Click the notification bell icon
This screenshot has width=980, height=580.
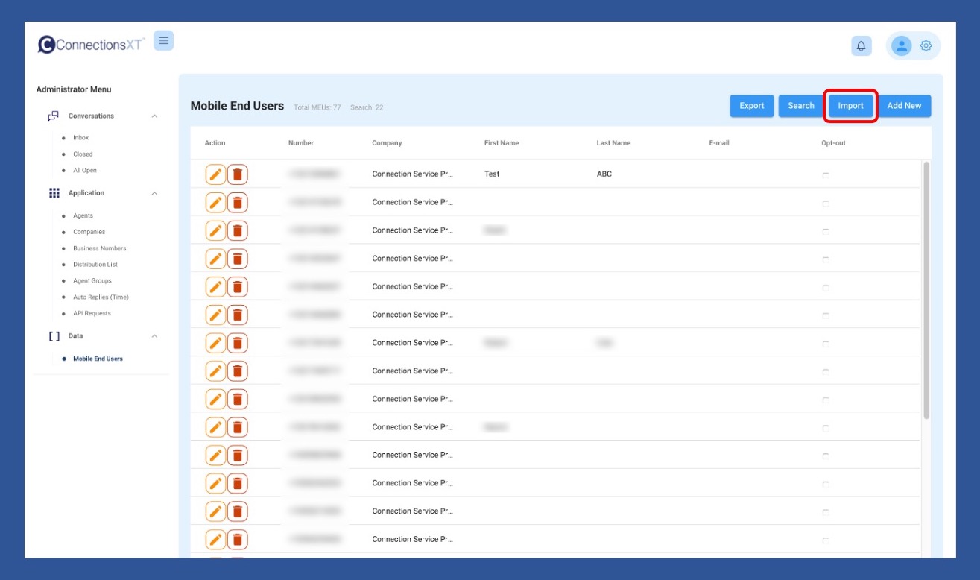(x=861, y=46)
